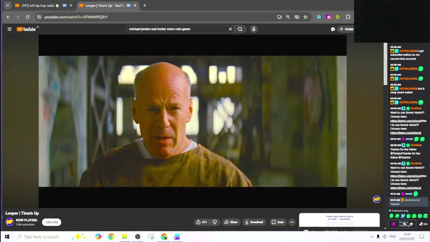Open the ENG language selector
Viewport: 430px width, 242px height.
[x=392, y=237]
